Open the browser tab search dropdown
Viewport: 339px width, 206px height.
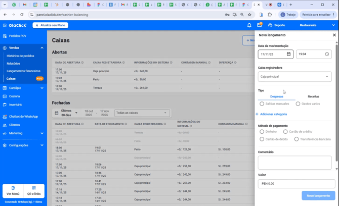click(x=5, y=5)
